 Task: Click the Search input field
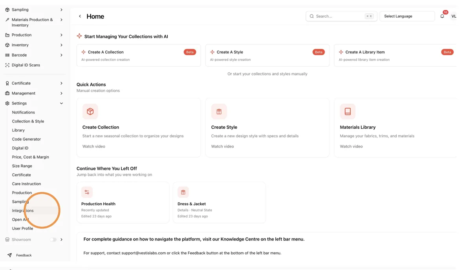tap(341, 16)
